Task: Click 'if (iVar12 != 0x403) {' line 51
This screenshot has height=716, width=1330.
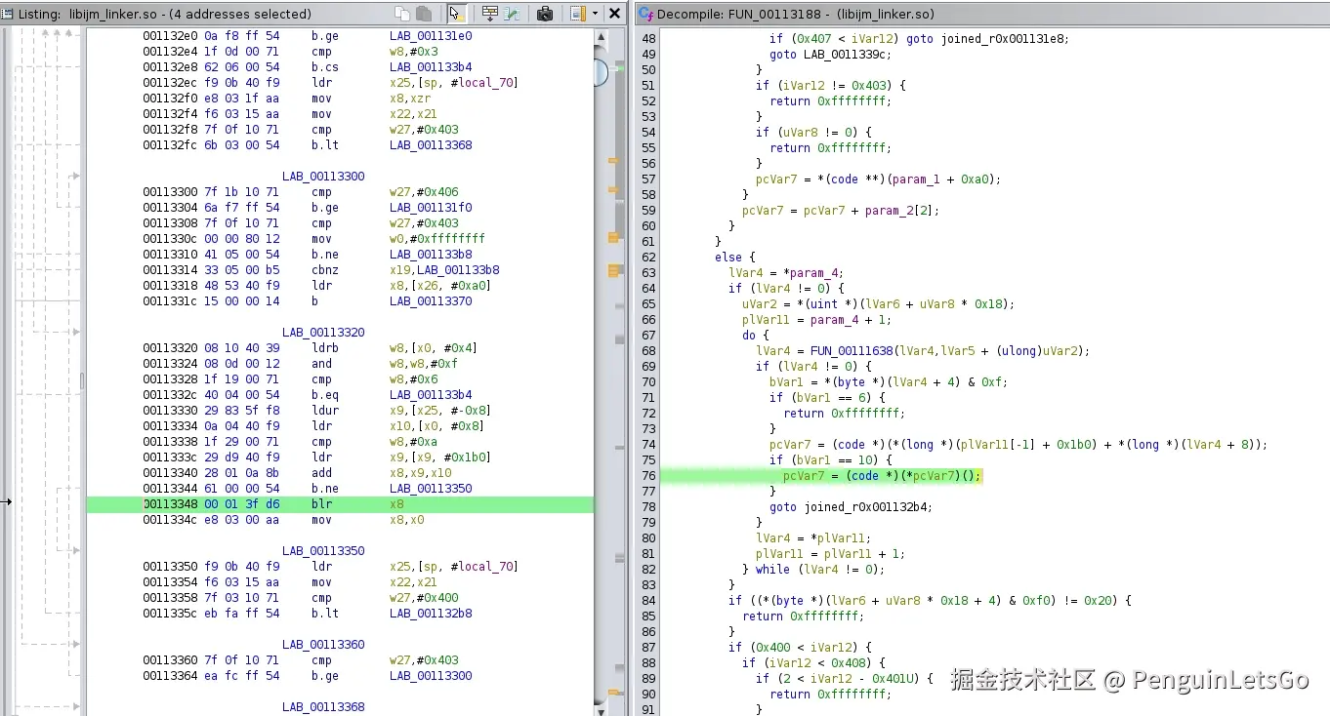Action: (x=830, y=86)
